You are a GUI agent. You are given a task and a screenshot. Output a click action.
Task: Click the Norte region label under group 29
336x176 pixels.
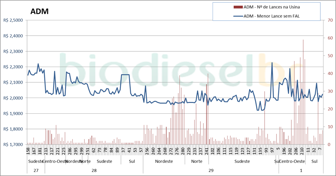point(197,161)
